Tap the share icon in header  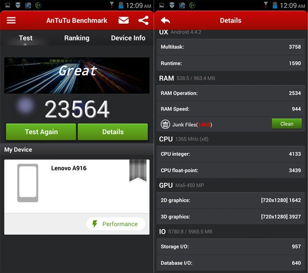tap(144, 20)
